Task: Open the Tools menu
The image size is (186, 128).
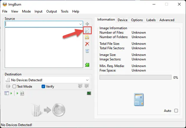Action: (x=64, y=11)
